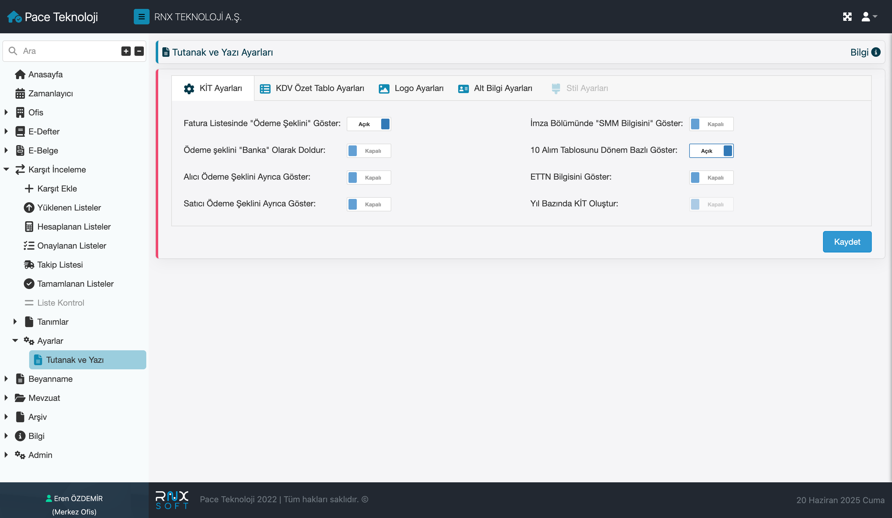Collapse the Ayarlar tree section
This screenshot has height=518, width=892.
tap(15, 340)
